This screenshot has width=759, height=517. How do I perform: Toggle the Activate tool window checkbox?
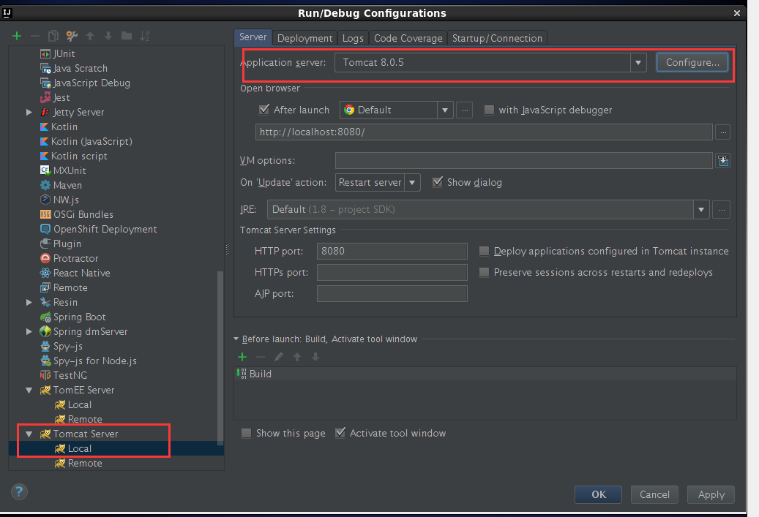[x=340, y=433]
